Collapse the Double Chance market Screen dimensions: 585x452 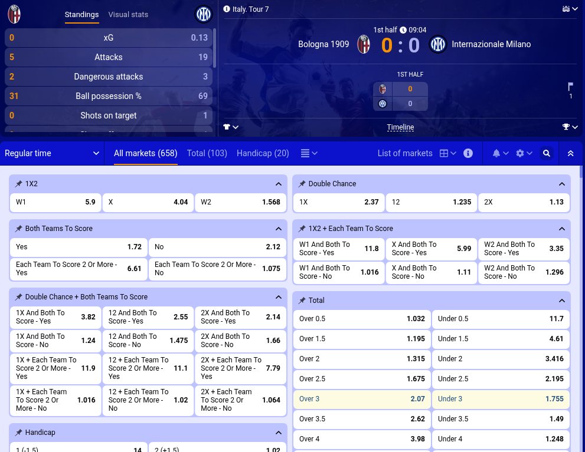pos(562,184)
